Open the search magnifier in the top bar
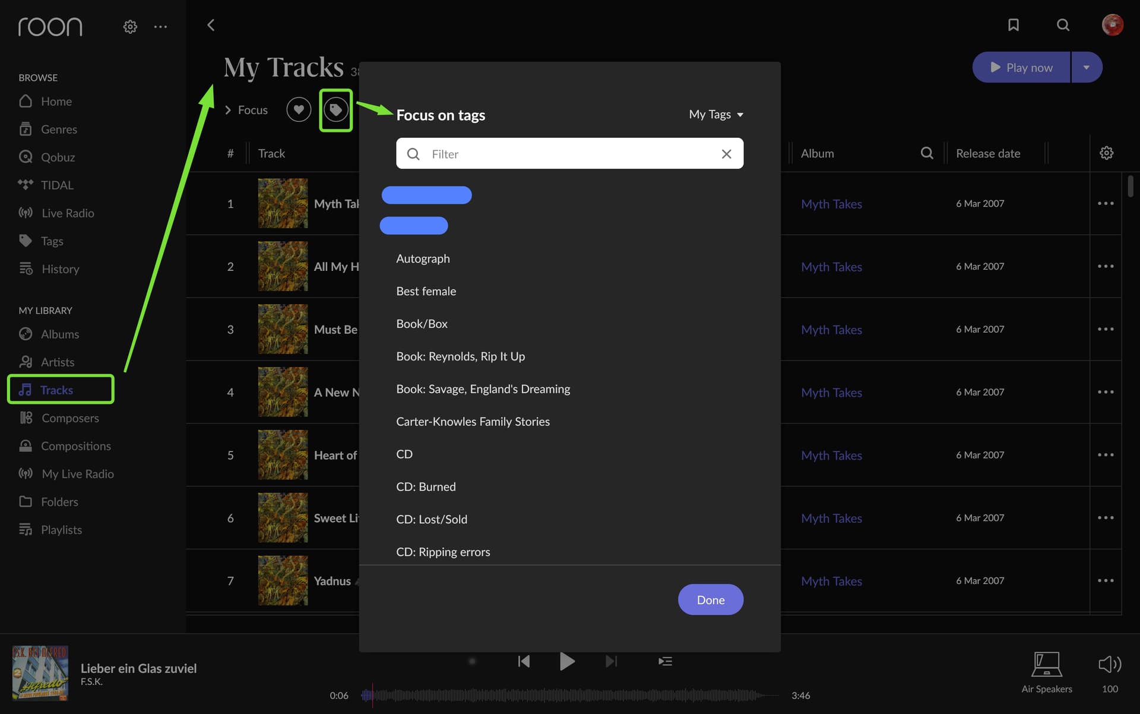1140x714 pixels. tap(1063, 25)
